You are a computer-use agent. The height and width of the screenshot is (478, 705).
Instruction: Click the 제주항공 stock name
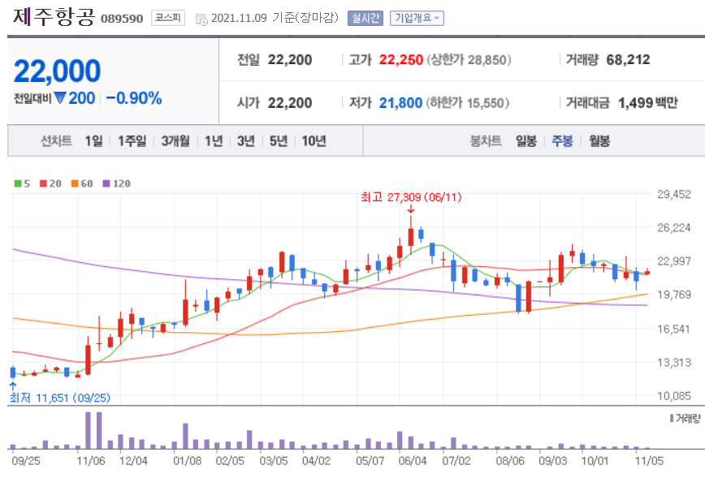[54, 16]
